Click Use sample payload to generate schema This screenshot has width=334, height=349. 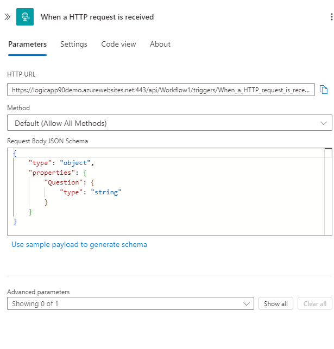click(79, 245)
